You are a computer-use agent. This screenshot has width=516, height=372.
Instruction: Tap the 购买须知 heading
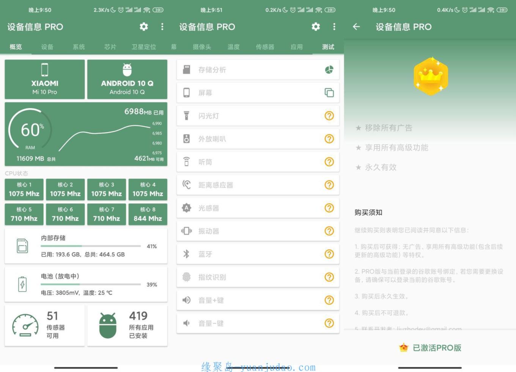(x=368, y=213)
